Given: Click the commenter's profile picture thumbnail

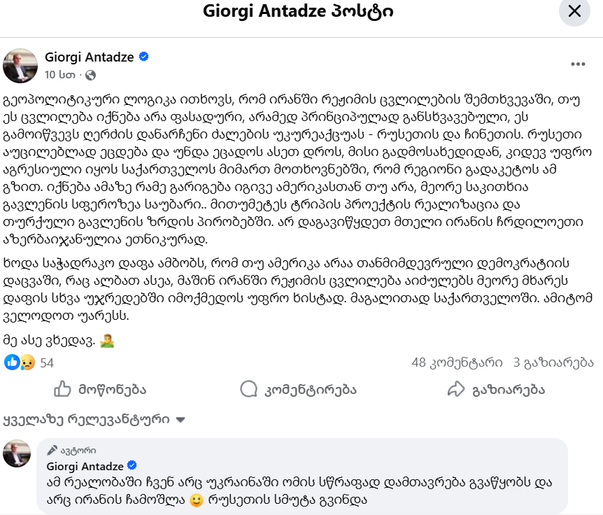Looking at the screenshot, I should pyautogui.click(x=17, y=453).
